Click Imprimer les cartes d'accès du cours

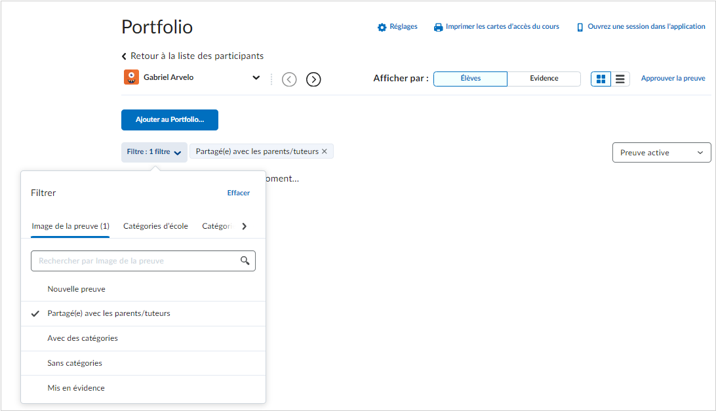[502, 26]
